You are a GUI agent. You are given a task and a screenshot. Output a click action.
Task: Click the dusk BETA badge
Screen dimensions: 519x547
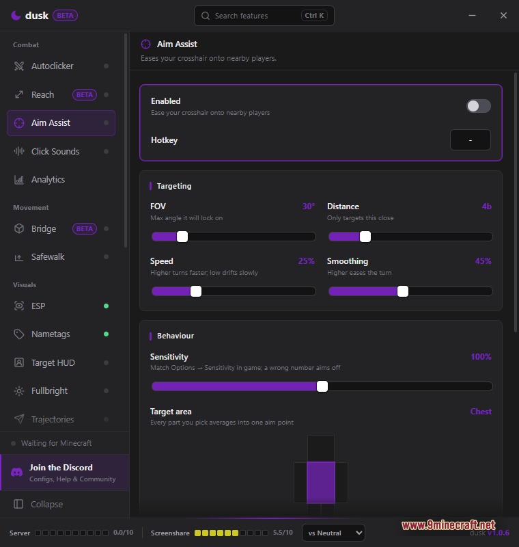pos(65,15)
